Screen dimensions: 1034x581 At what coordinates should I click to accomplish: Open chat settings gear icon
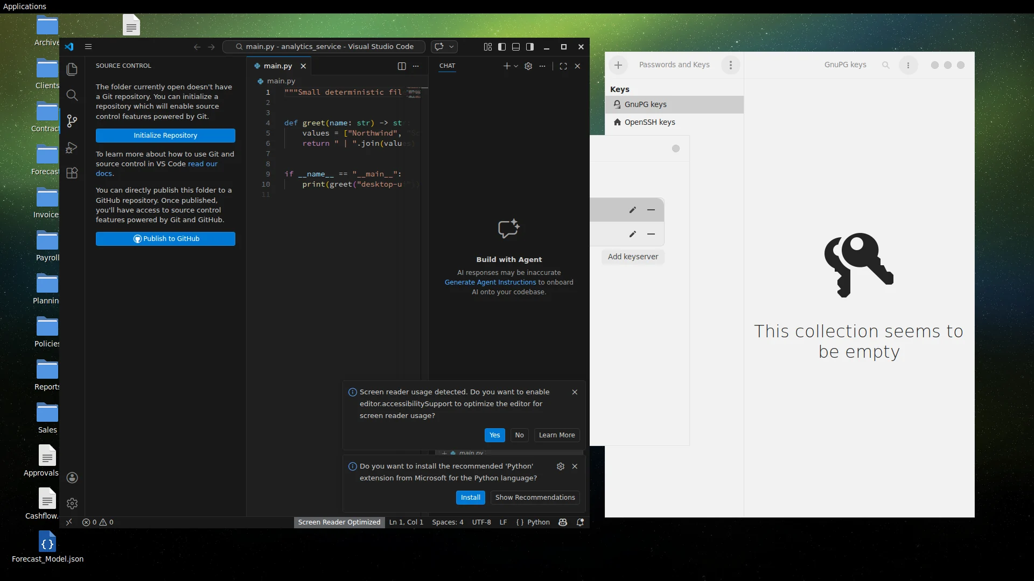[x=528, y=66]
